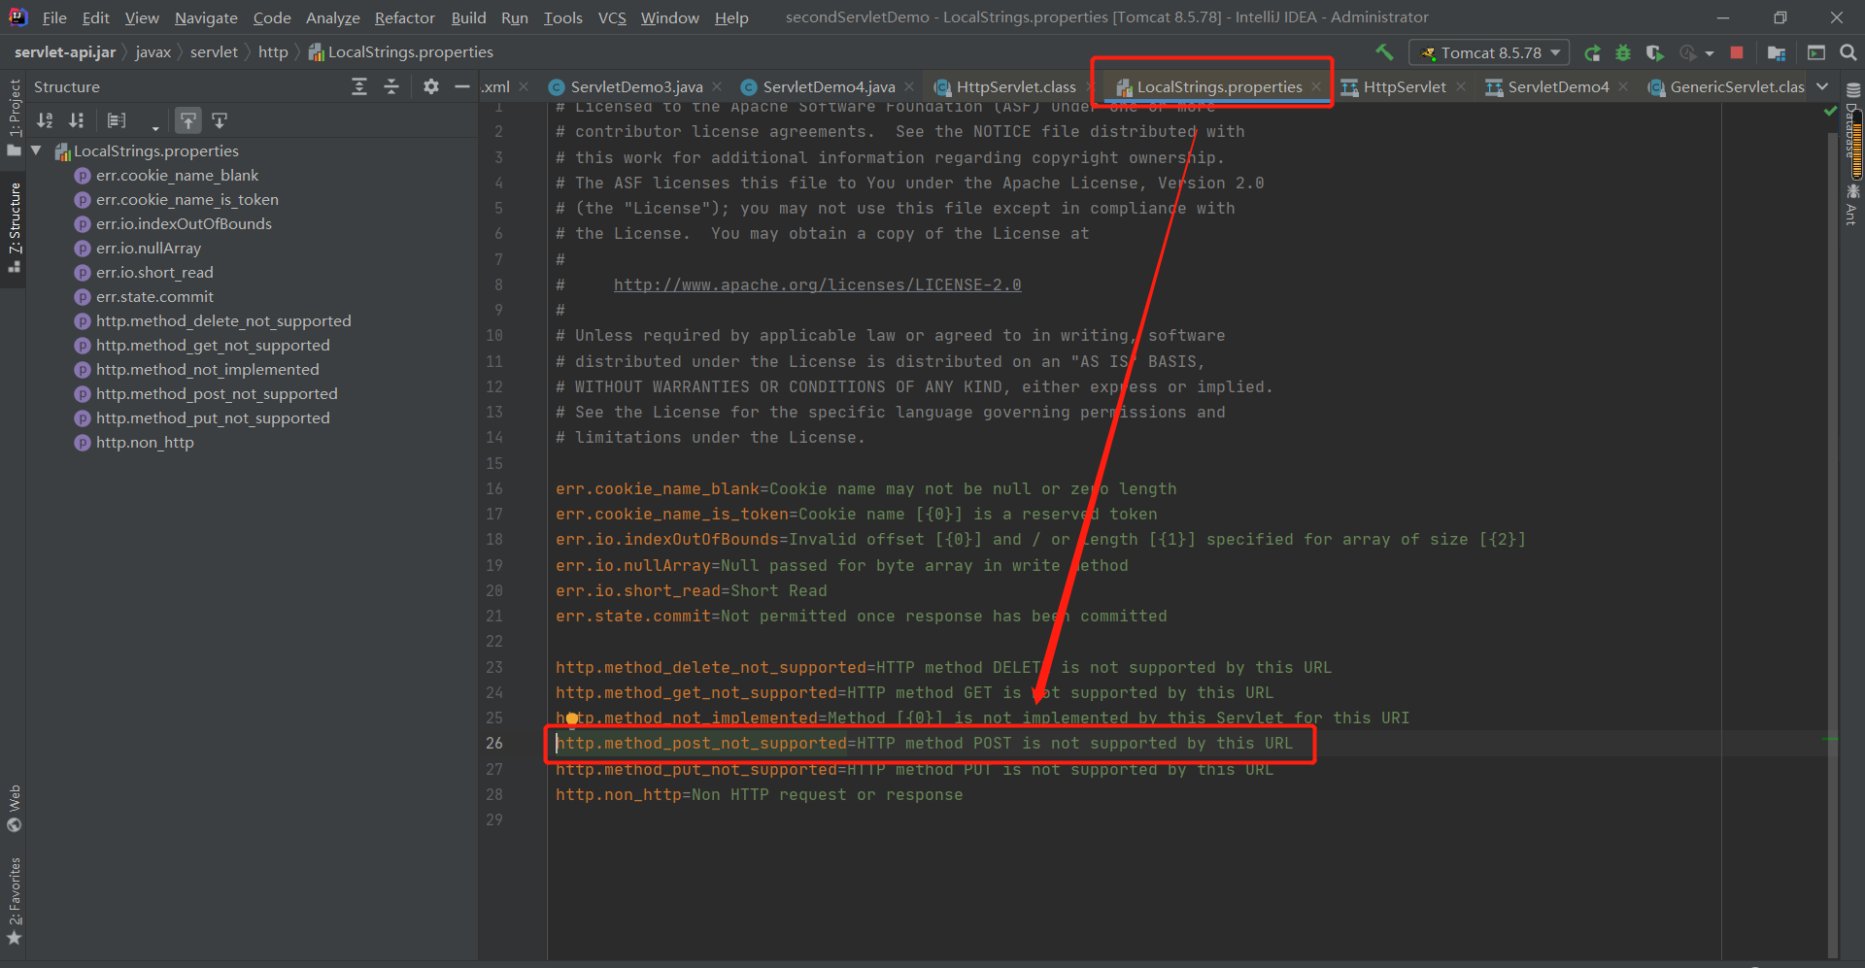The height and width of the screenshot is (968, 1865).
Task: Click the green inspection checkmark indicator
Action: click(x=1830, y=112)
